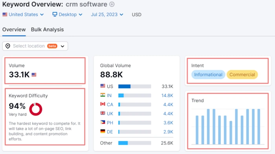Viewport: 275px width, 154px height.
Task: Click the desktop monitor icon
Action: pos(55,14)
